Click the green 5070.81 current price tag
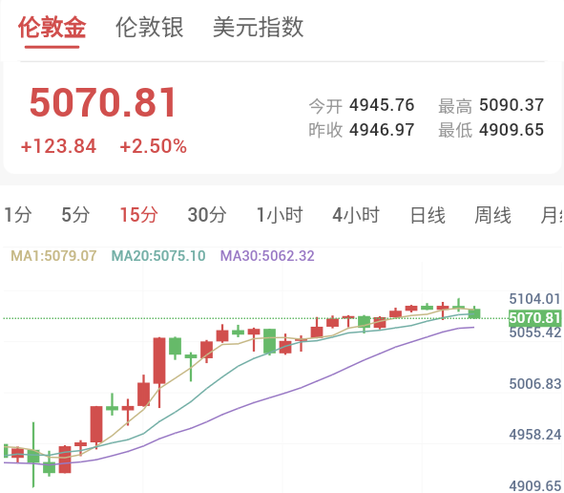The image size is (564, 493). [534, 318]
